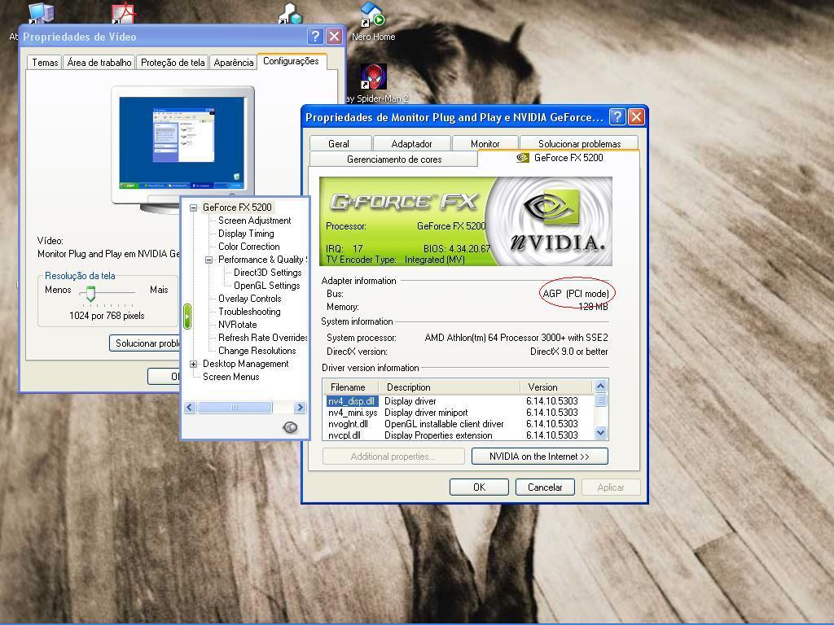The height and width of the screenshot is (625, 834).
Task: Select Desktop Management tree item
Action: (245, 364)
